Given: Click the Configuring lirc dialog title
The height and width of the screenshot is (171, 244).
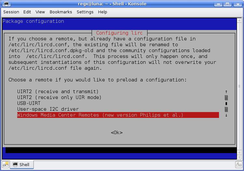Looking at the screenshot, I should coord(119,33).
